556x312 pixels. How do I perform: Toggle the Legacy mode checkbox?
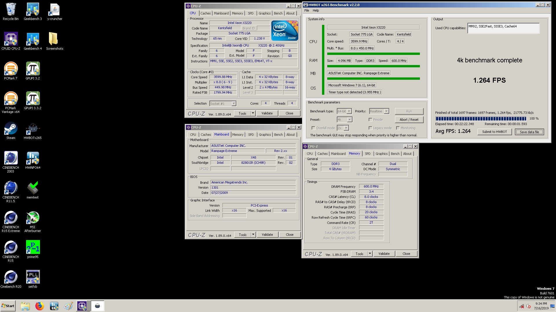[370, 128]
